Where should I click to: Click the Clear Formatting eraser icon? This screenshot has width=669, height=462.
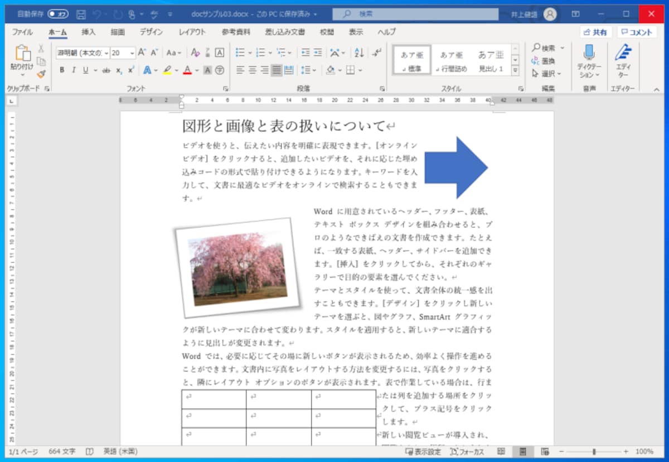tap(195, 52)
